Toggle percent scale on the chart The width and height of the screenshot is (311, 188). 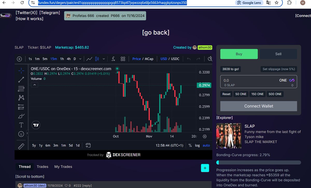pos(190,145)
